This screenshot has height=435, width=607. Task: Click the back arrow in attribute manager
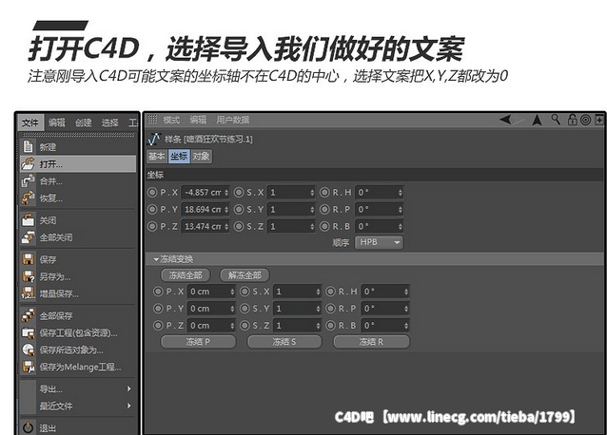tap(506, 120)
